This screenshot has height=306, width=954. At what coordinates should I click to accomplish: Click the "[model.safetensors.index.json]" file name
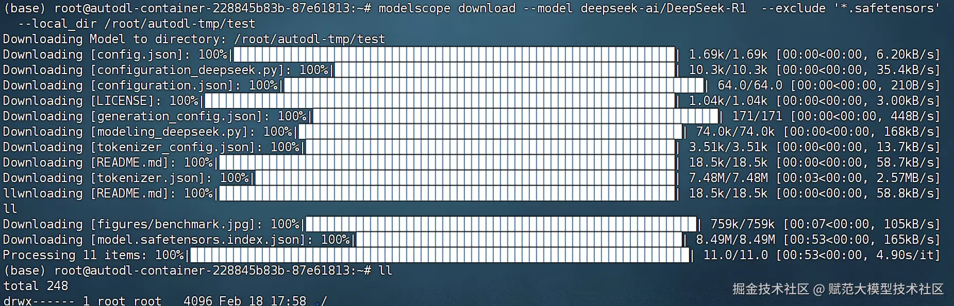click(198, 240)
